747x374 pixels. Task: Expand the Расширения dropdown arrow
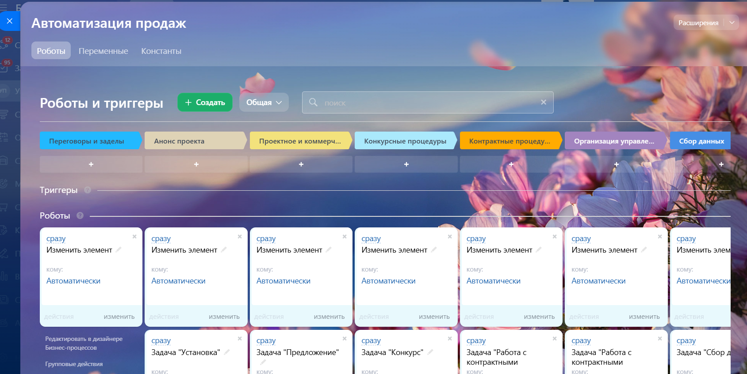pyautogui.click(x=732, y=23)
